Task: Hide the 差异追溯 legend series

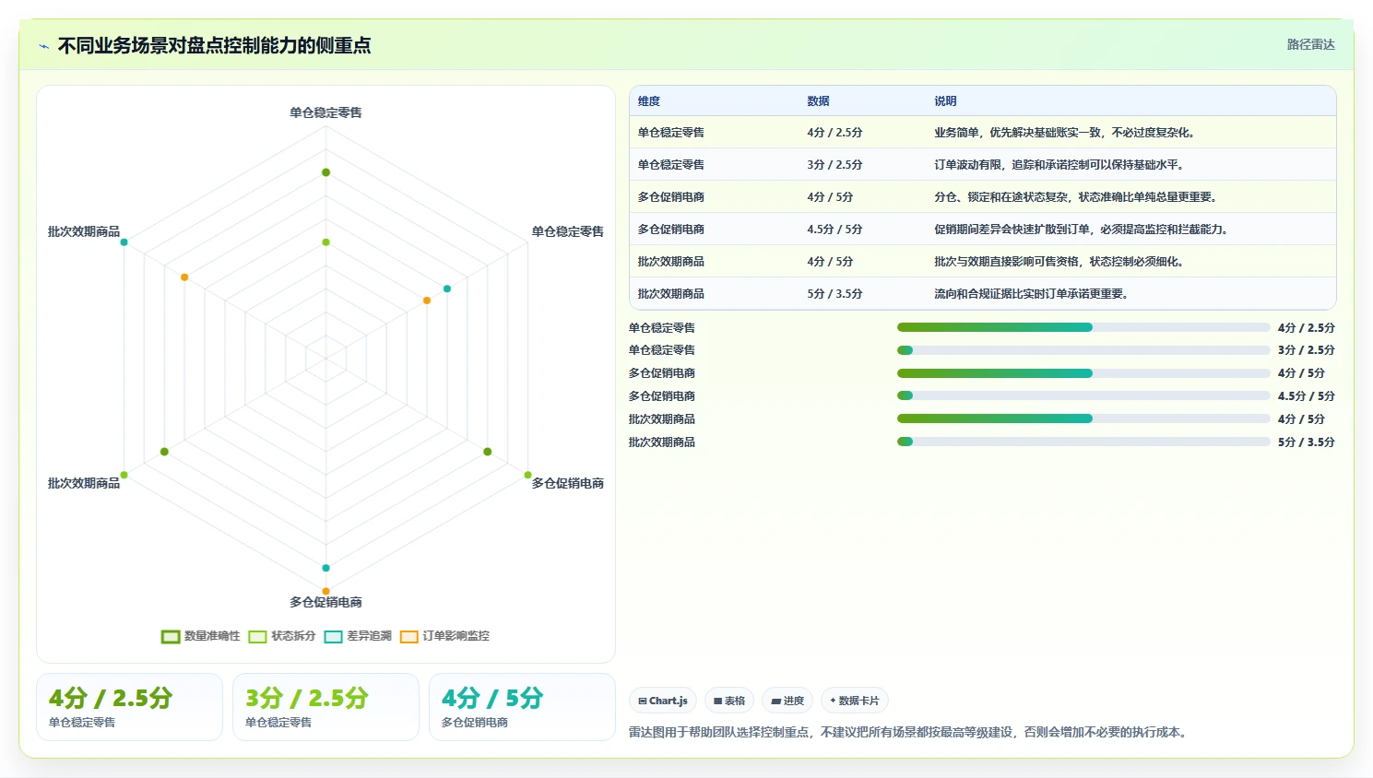Action: point(358,636)
